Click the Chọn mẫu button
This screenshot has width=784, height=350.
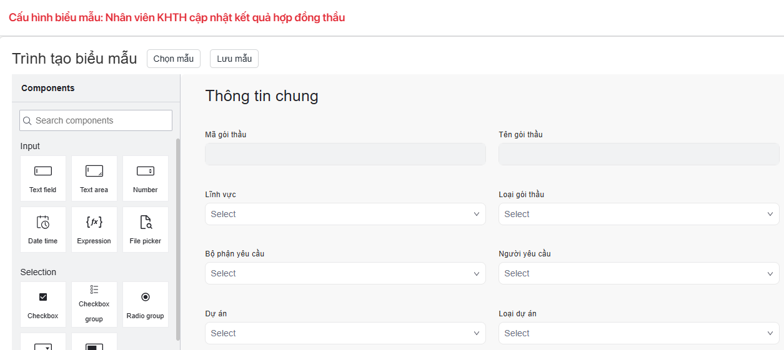pos(174,59)
